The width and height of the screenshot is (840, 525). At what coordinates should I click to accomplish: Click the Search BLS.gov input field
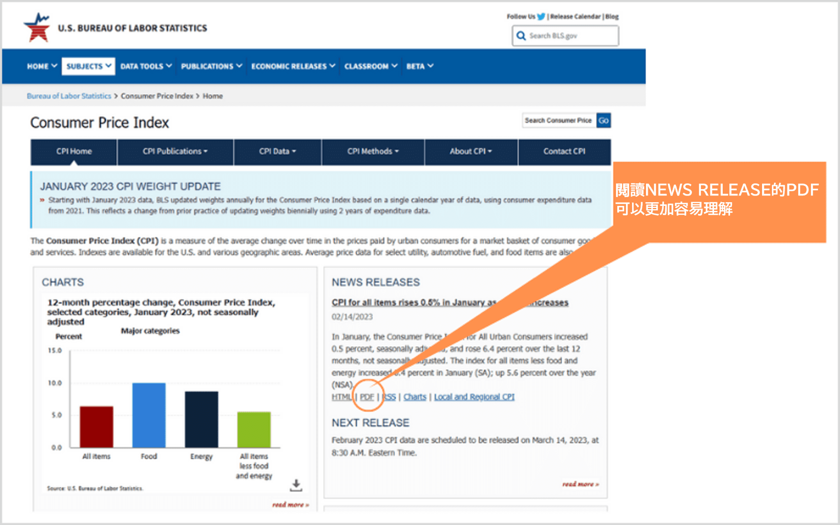click(x=565, y=36)
